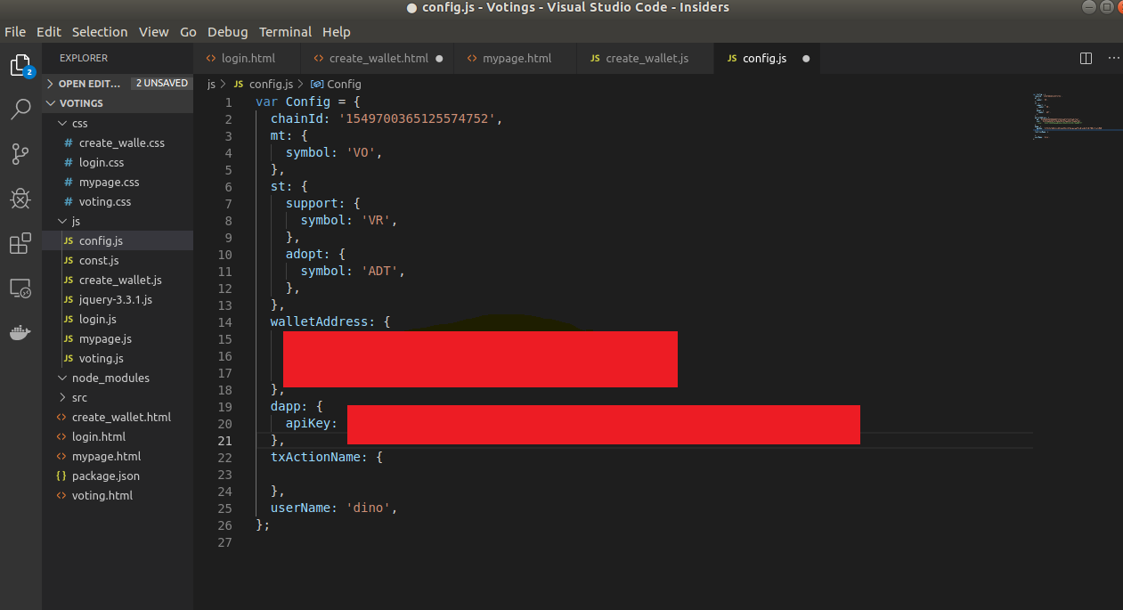Open the Extensions icon

(20, 243)
